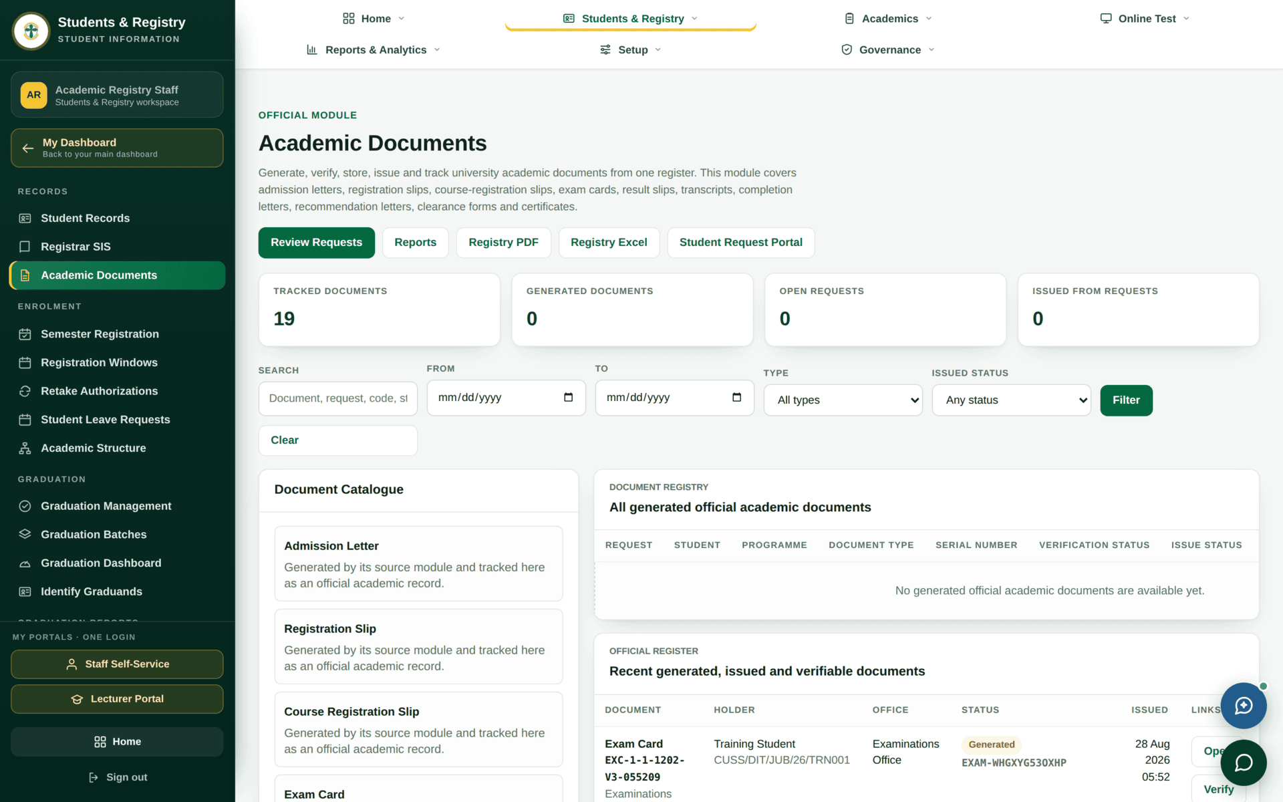Click the Registrar SIS sidebar icon
The image size is (1283, 802).
pyautogui.click(x=25, y=247)
